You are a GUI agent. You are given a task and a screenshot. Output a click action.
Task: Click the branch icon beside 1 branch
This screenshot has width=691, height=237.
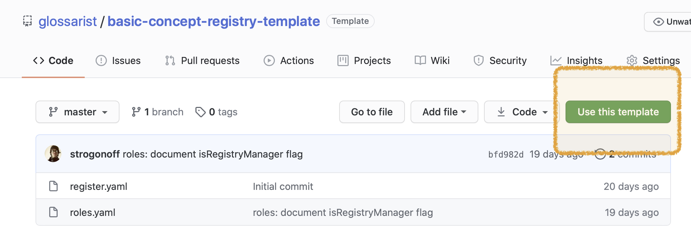(x=136, y=112)
